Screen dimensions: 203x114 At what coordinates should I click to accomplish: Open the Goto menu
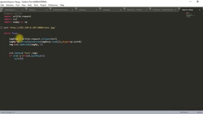pos(29,5)
